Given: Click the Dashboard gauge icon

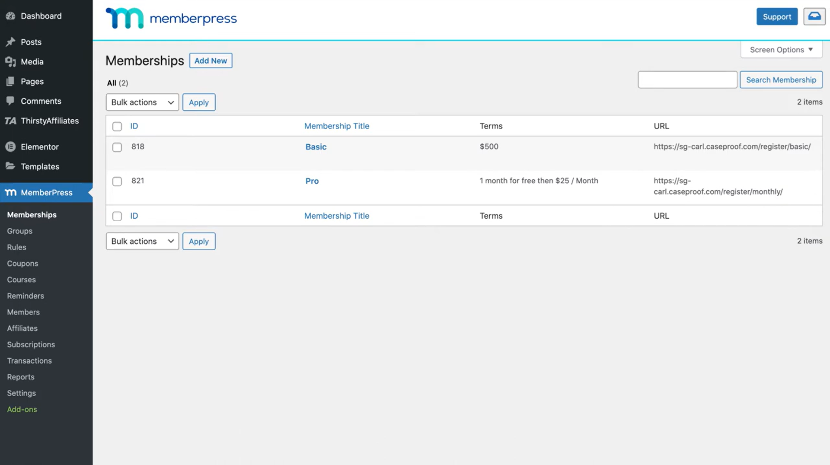Looking at the screenshot, I should click(x=11, y=16).
